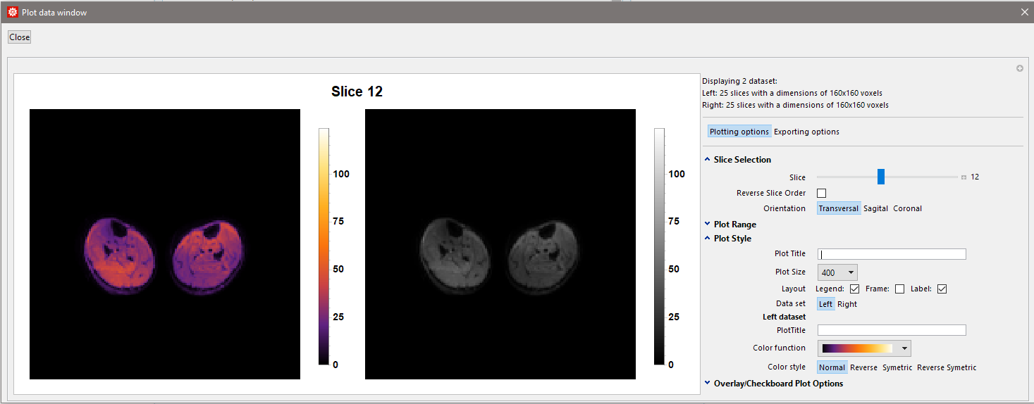The image size is (1034, 404).
Task: Click the Slice 12 plot title
Action: (357, 91)
